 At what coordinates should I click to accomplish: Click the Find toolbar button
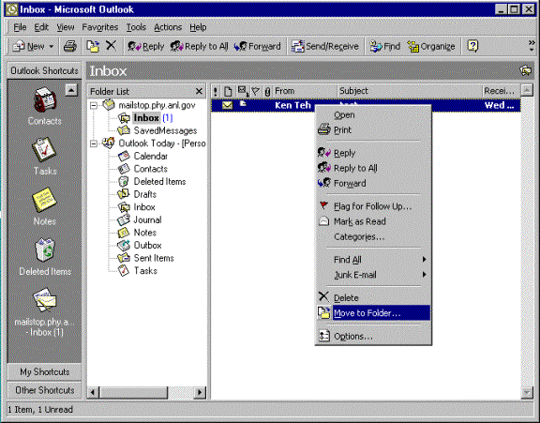384,46
